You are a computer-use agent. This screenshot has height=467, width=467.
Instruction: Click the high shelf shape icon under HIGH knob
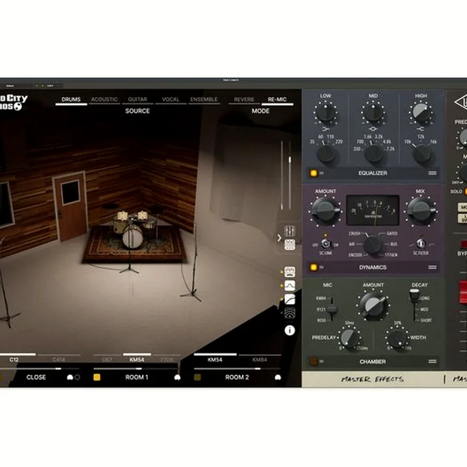[x=420, y=128]
